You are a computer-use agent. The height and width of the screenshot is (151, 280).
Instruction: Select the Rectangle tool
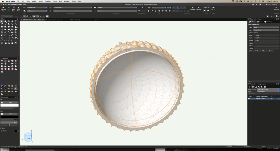2,27
